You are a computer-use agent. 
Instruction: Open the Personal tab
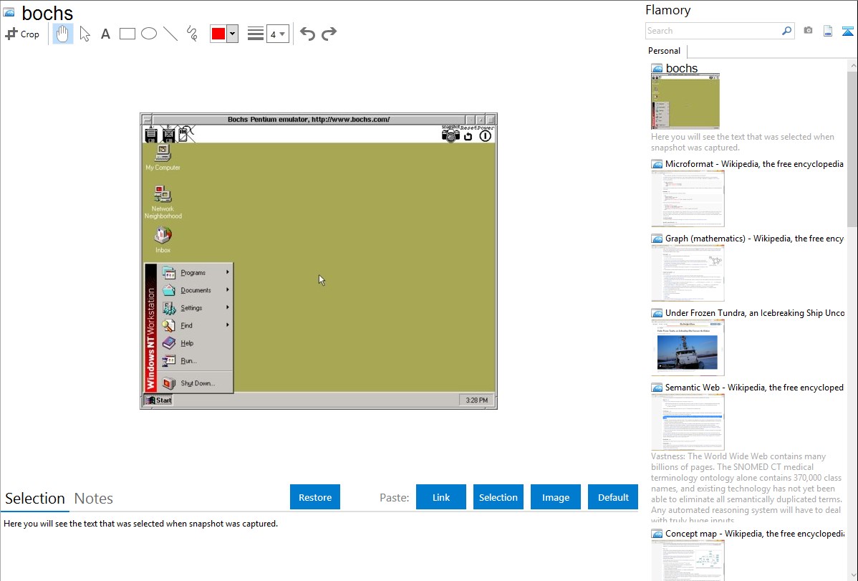point(665,51)
